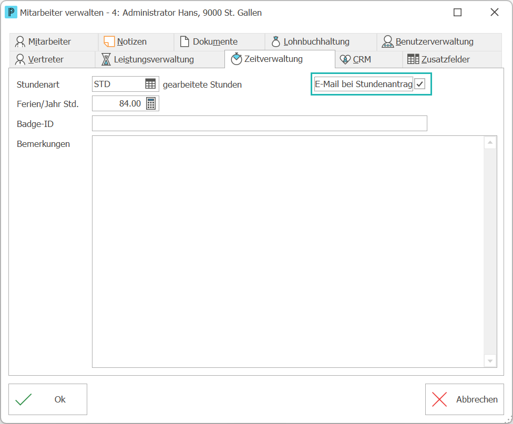Switch to the Mitarbeiter tab
513x424 pixels.
click(54, 42)
